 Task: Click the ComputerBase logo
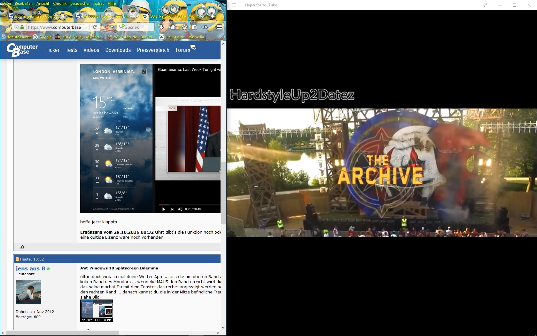click(x=22, y=50)
